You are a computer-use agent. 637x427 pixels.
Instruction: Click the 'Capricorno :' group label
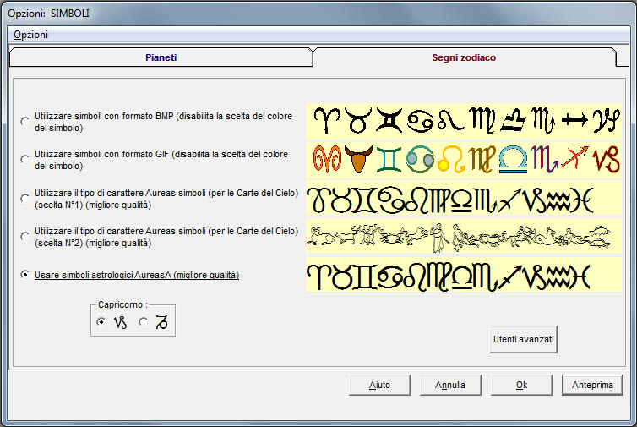point(122,304)
